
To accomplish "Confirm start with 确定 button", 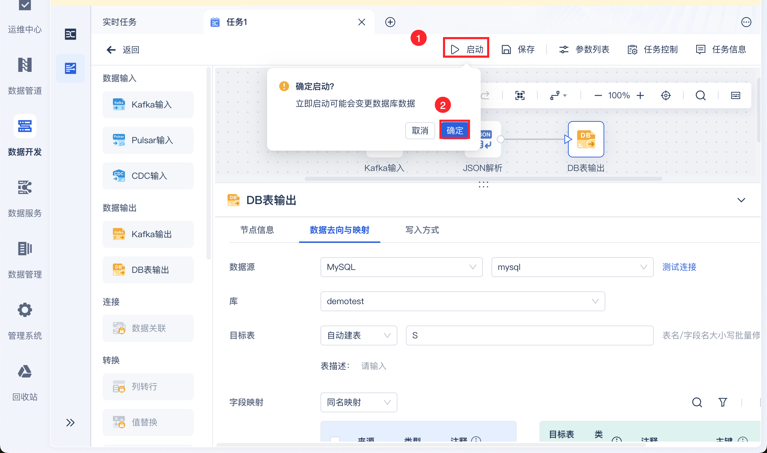I will point(455,130).
